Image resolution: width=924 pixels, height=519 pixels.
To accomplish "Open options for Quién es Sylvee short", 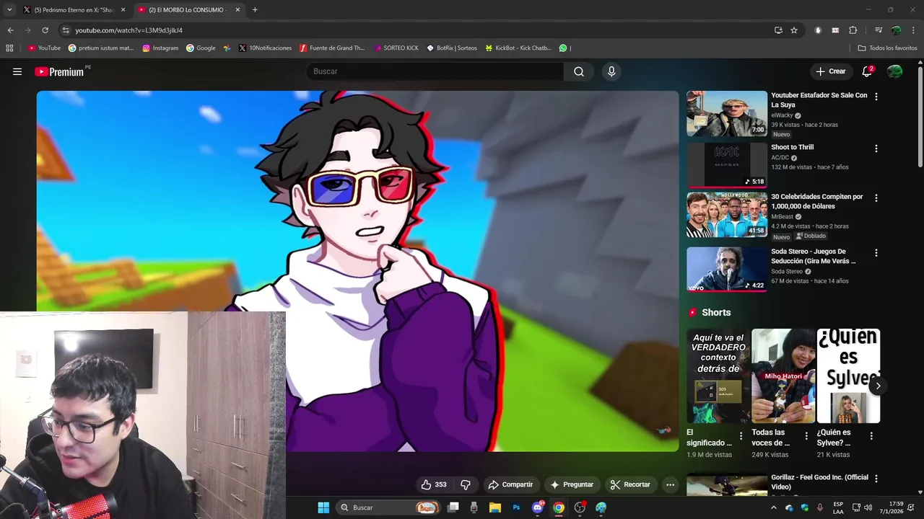I will (871, 435).
